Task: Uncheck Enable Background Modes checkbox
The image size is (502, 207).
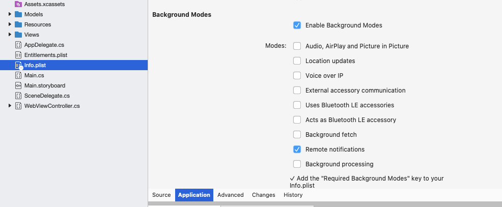Action: pyautogui.click(x=297, y=25)
